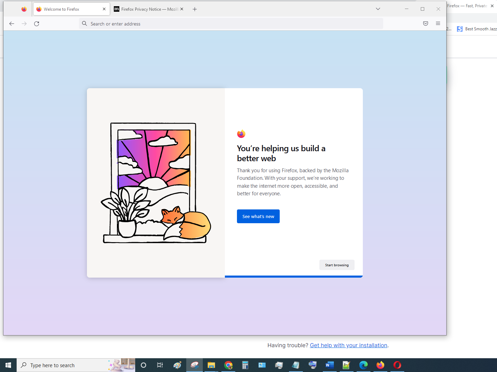Click the See what's new button

click(x=258, y=216)
